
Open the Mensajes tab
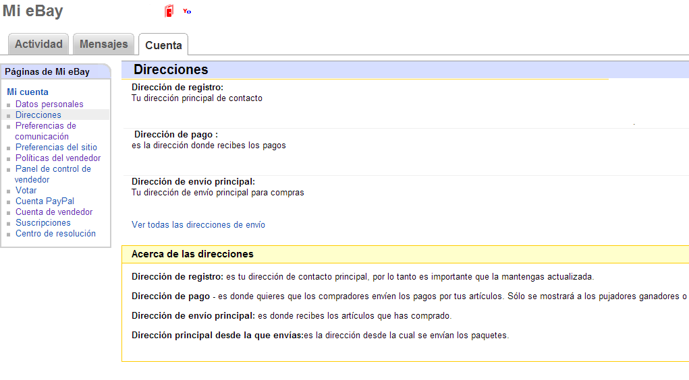(x=104, y=44)
